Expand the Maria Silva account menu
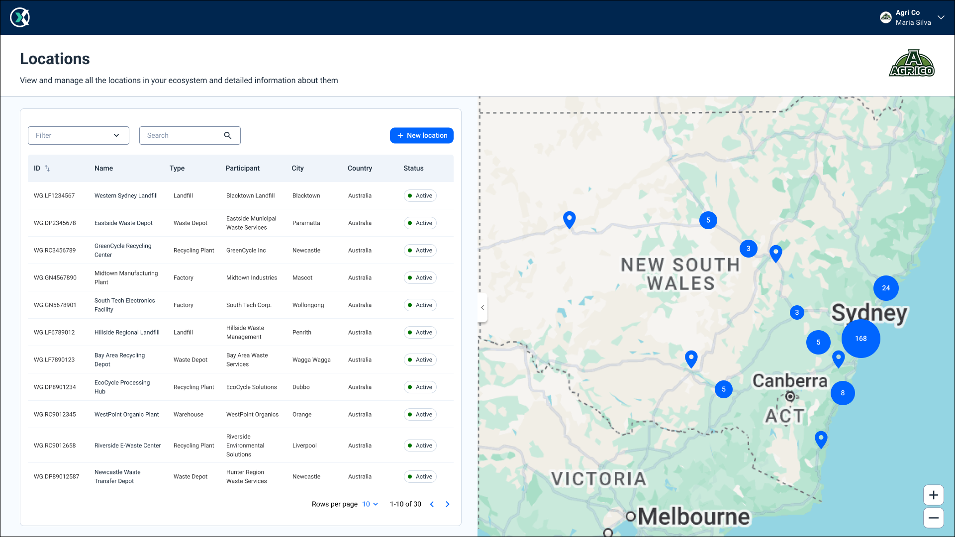Viewport: 955px width, 537px height. click(941, 17)
